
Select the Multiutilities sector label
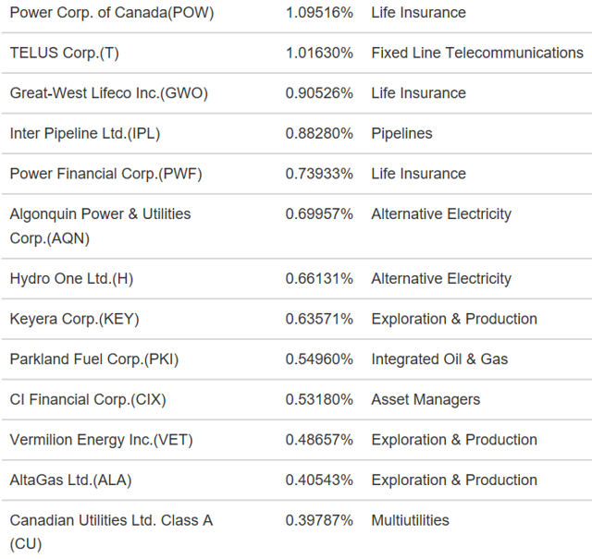coord(410,520)
